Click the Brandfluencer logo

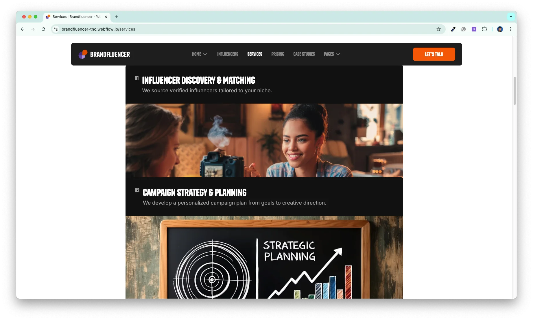(x=104, y=54)
